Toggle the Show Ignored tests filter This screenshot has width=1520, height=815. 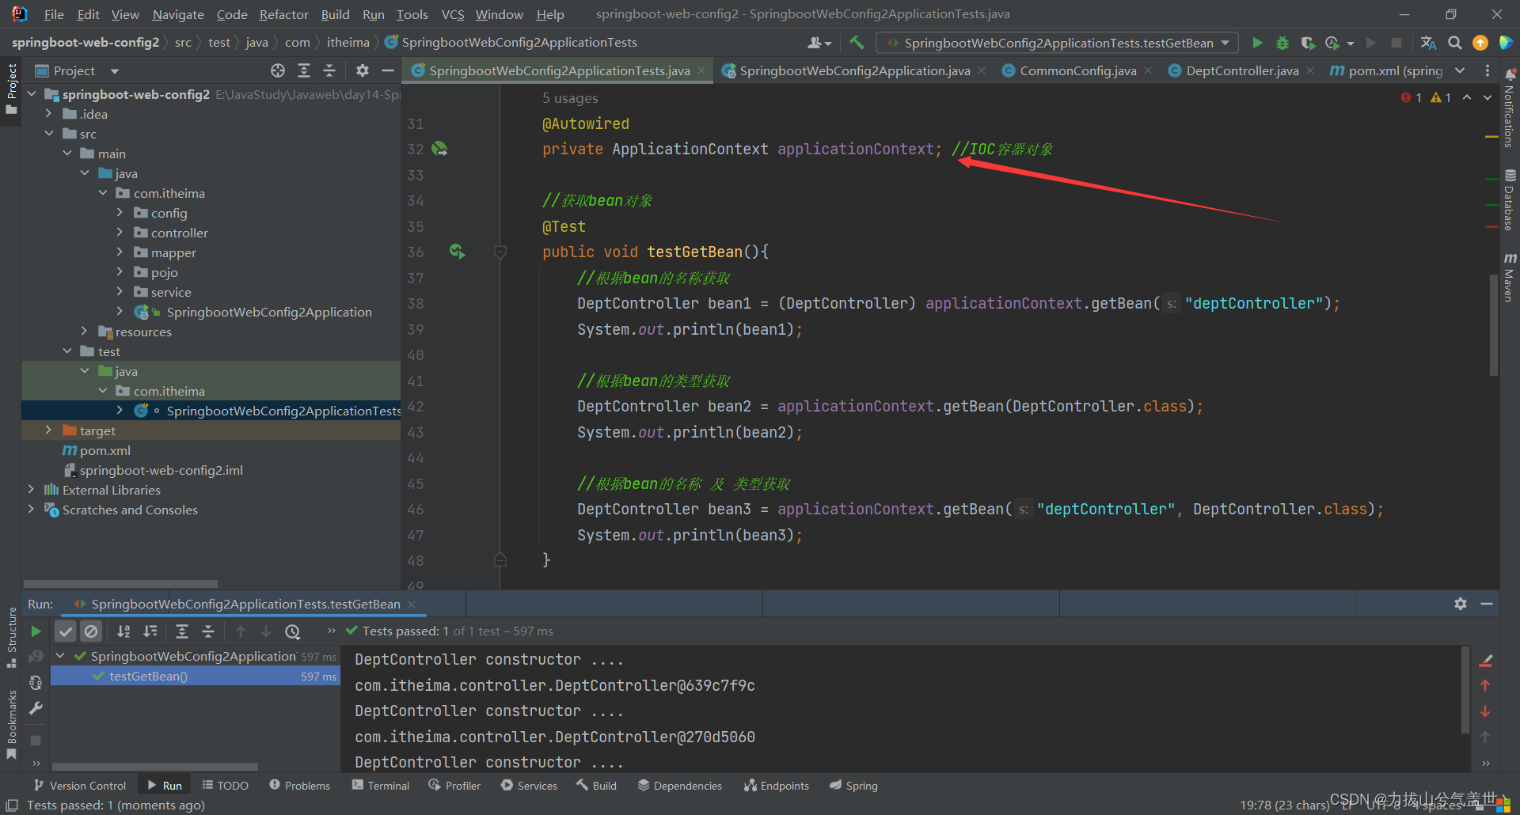91,631
